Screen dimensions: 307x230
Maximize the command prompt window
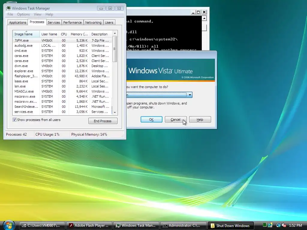coord(198,12)
